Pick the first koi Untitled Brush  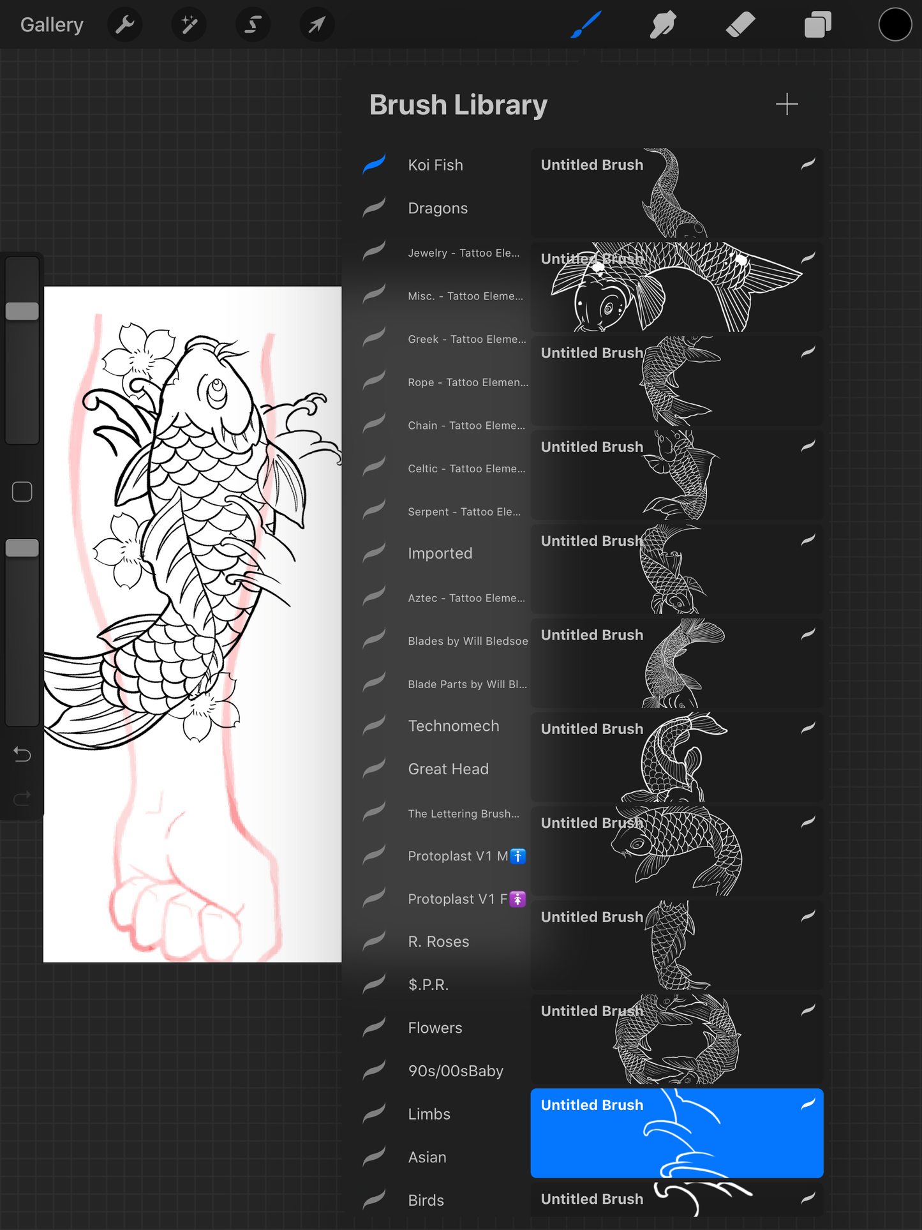[x=676, y=193]
